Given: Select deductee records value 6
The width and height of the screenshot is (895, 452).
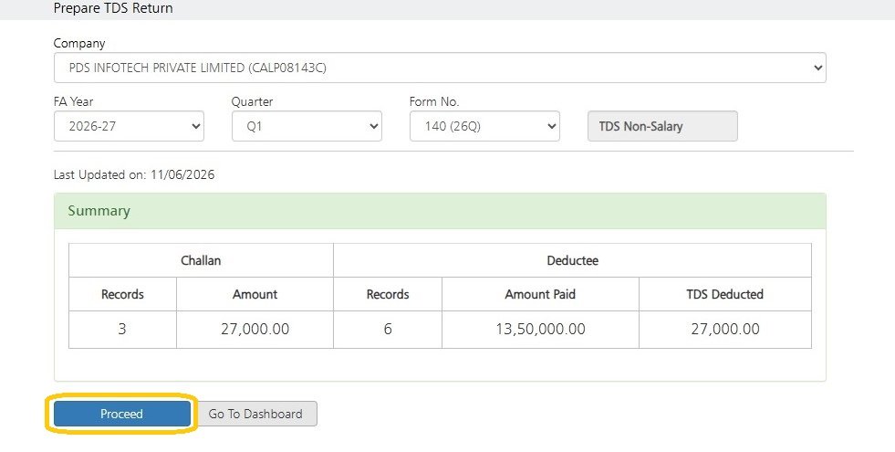Looking at the screenshot, I should [388, 329].
